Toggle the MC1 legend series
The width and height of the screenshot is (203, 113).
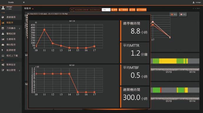174,15
